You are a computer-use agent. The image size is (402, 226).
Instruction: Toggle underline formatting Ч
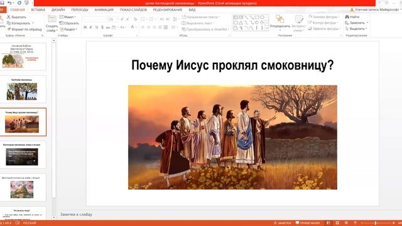[x=97, y=27]
